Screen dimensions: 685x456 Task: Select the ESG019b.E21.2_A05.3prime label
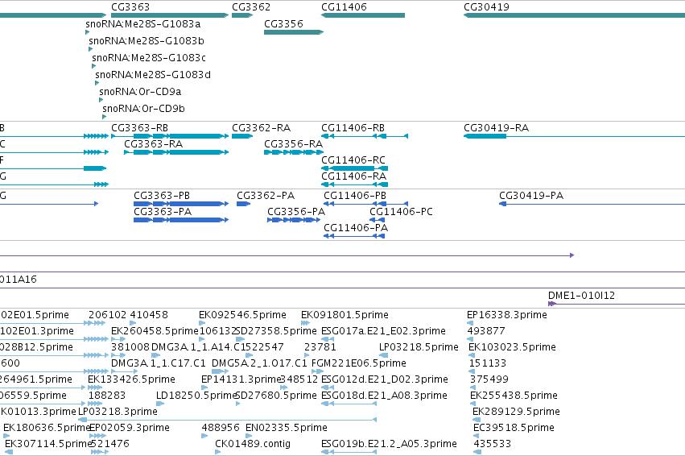(x=389, y=444)
